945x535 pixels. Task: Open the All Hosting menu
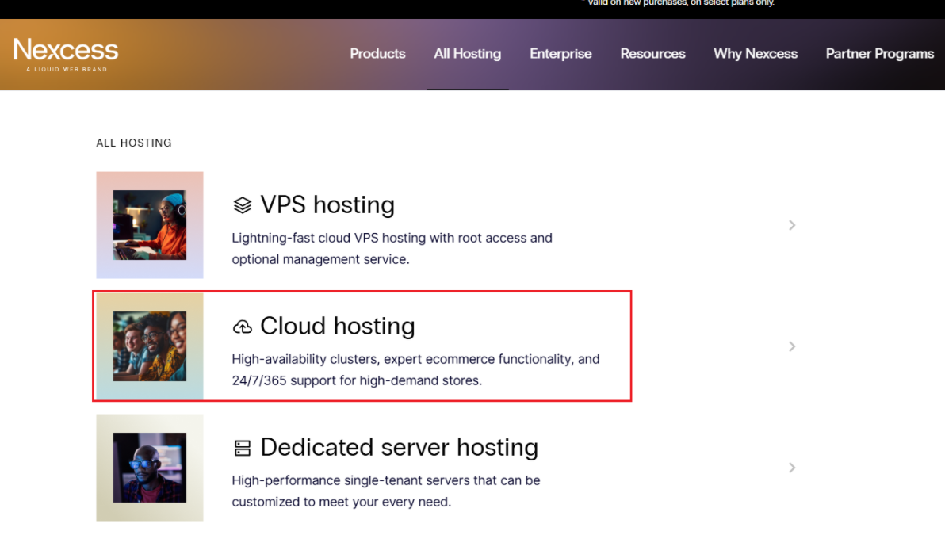pos(467,54)
